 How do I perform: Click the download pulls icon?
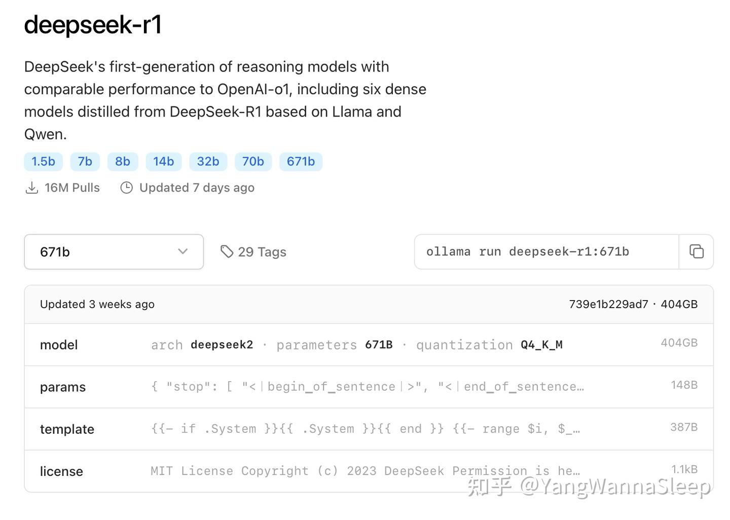pos(32,187)
